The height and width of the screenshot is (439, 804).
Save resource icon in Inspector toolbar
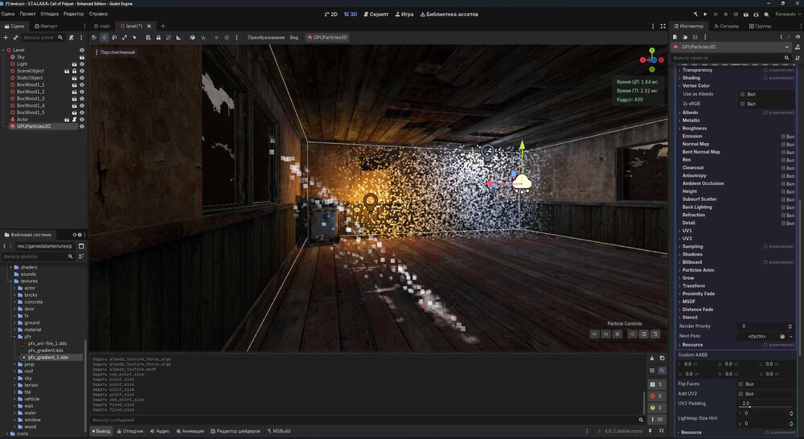click(695, 37)
